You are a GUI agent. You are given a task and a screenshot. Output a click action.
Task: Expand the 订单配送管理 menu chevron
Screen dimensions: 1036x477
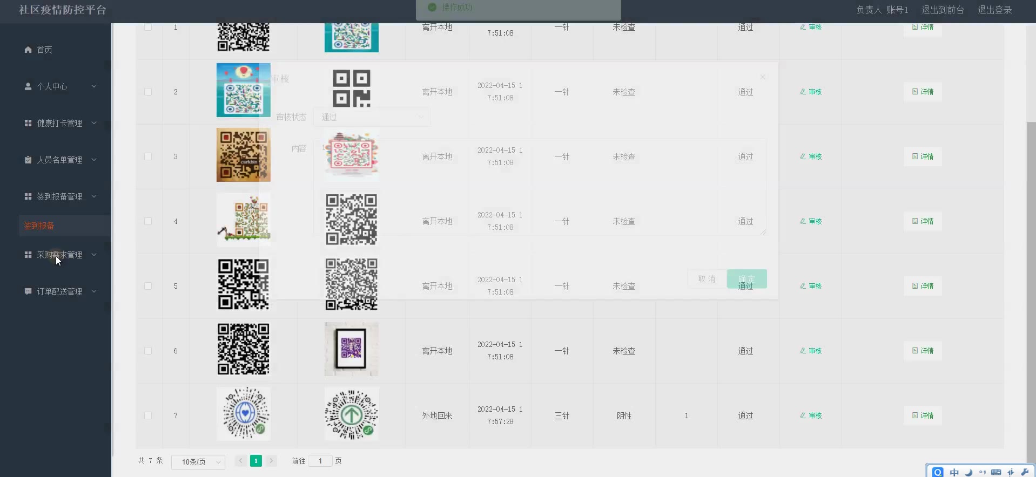94,291
